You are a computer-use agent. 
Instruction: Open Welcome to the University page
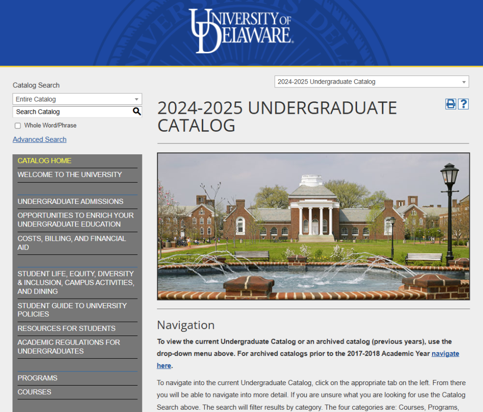point(70,175)
